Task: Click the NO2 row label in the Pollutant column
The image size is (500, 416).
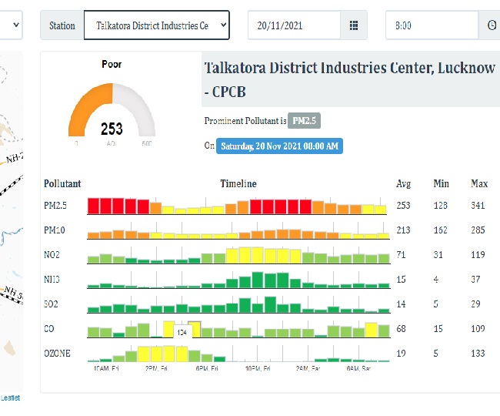Action: tap(53, 255)
